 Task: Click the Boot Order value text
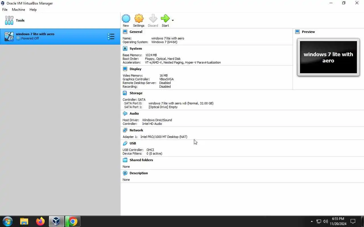pyautogui.click(x=163, y=59)
